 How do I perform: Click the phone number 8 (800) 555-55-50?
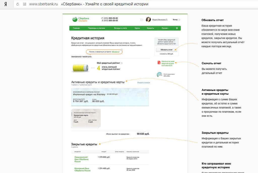click(x=110, y=21)
